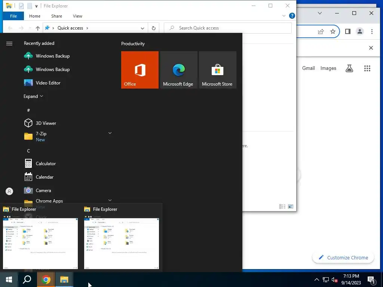Expand the Recently added list

33,96
